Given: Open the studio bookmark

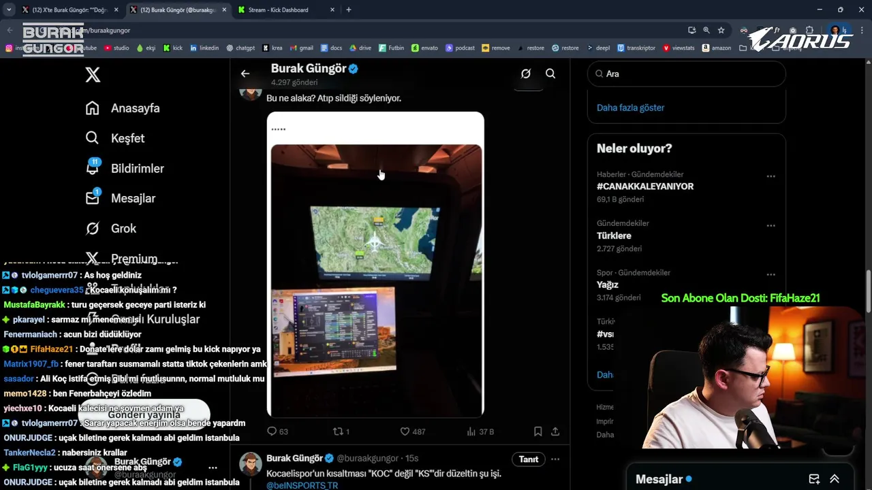Looking at the screenshot, I should click(x=116, y=48).
